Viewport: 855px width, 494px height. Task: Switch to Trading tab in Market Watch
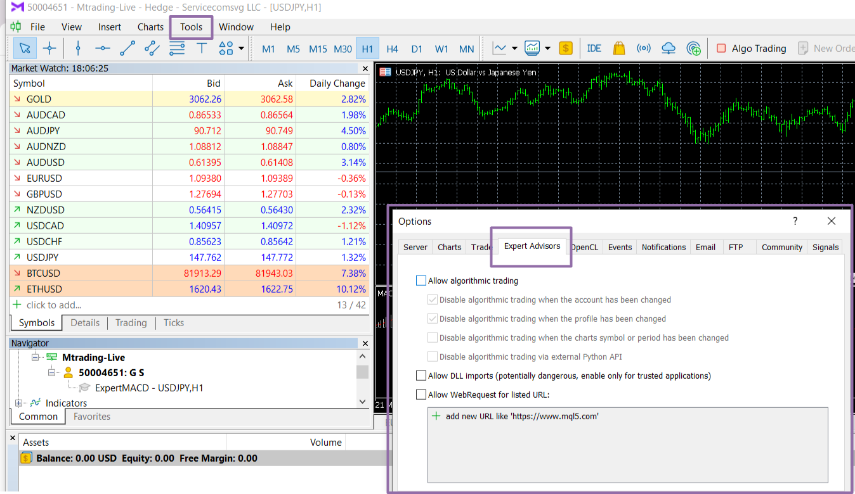tap(131, 323)
